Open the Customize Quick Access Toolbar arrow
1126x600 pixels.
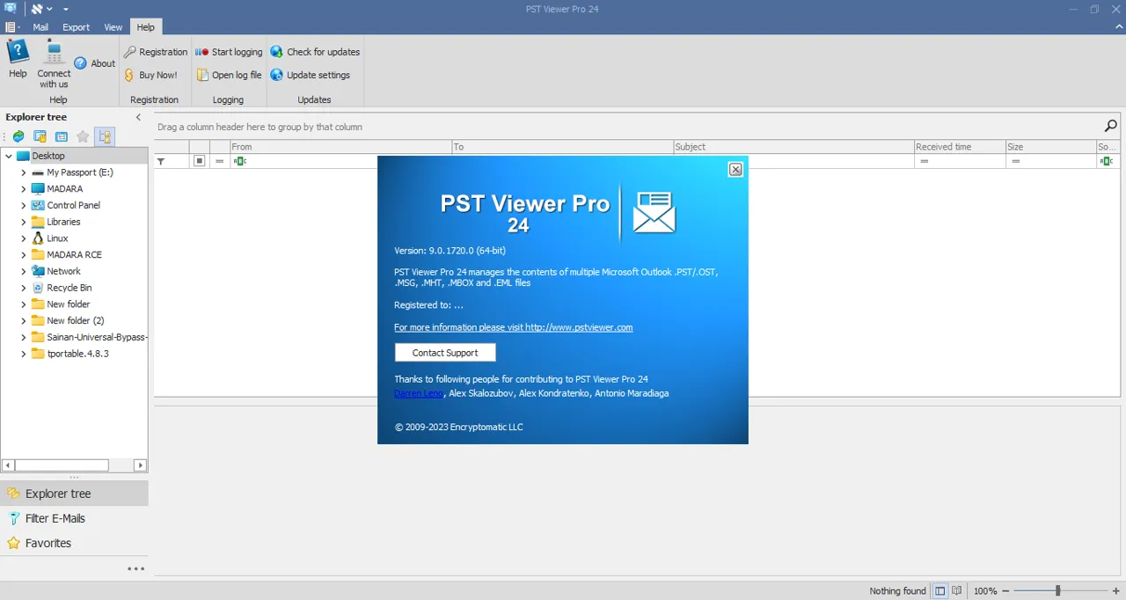[65, 9]
